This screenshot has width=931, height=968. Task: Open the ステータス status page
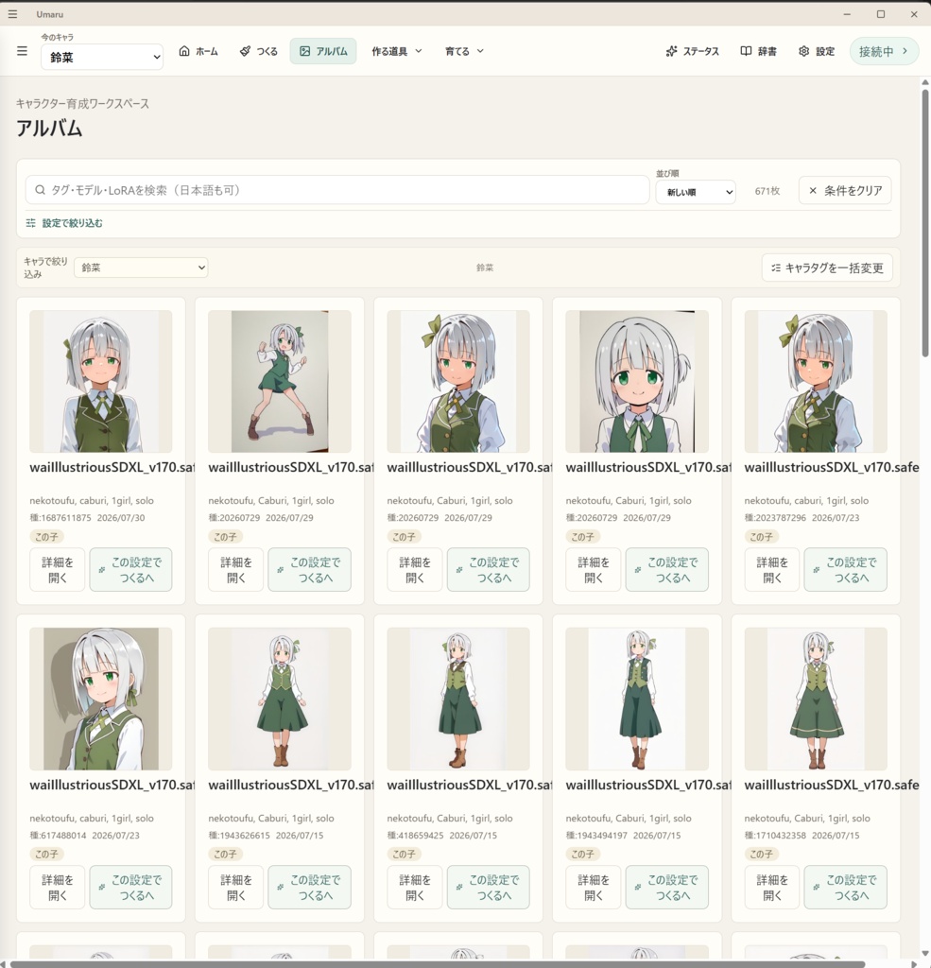point(692,51)
